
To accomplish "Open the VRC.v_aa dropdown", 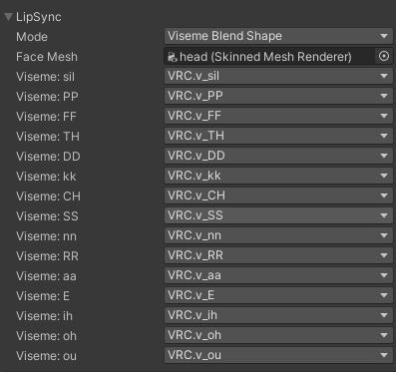I will [278, 275].
